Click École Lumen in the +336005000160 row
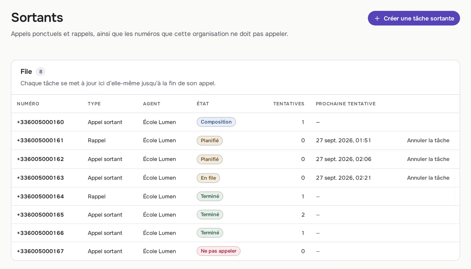Viewport: 471px width, 269px height. (x=159, y=122)
